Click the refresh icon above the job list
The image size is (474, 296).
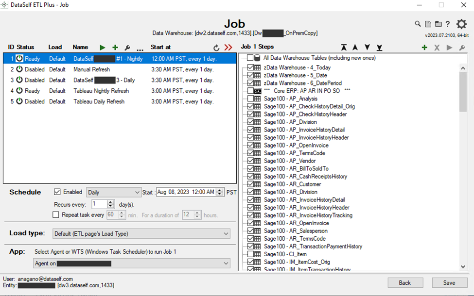pyautogui.click(x=217, y=48)
